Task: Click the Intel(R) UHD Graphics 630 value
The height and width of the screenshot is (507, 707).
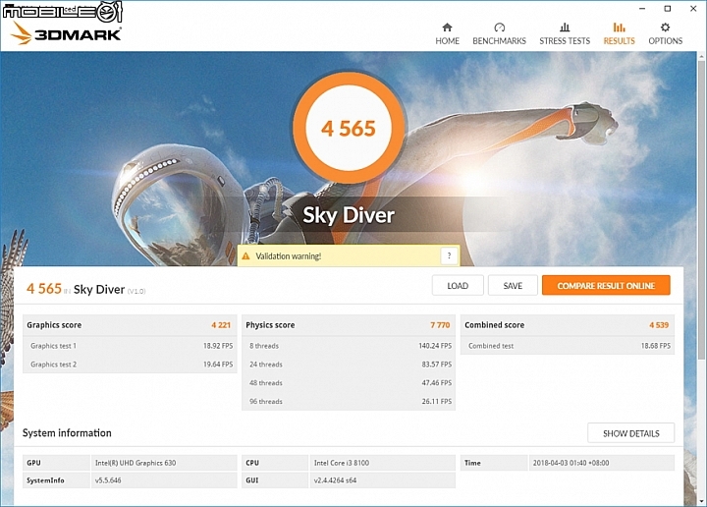Action: [x=136, y=463]
